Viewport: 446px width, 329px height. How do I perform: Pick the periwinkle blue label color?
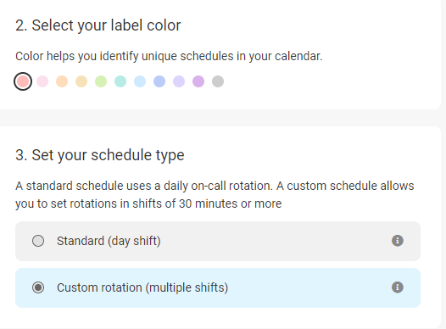coord(159,81)
